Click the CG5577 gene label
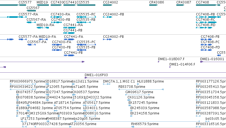 (25, 2)
